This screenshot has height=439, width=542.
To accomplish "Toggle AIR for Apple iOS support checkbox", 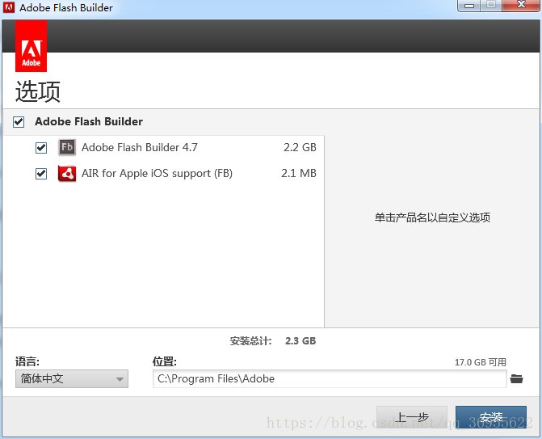I will tap(41, 173).
